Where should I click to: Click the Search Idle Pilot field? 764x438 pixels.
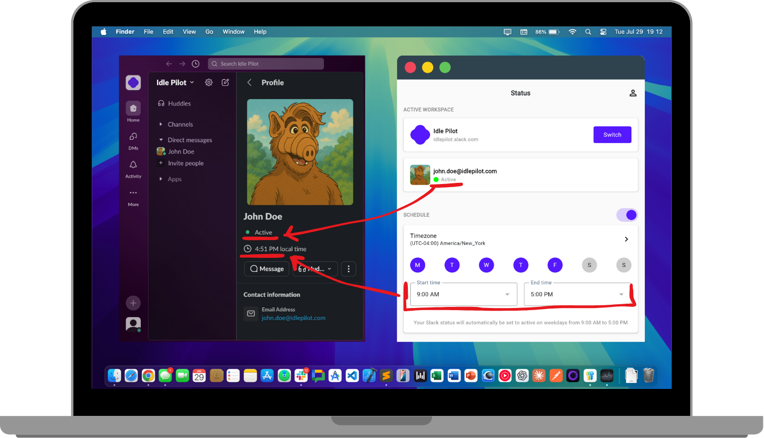pyautogui.click(x=265, y=63)
